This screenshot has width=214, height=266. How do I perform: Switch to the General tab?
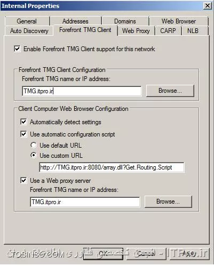(27, 21)
